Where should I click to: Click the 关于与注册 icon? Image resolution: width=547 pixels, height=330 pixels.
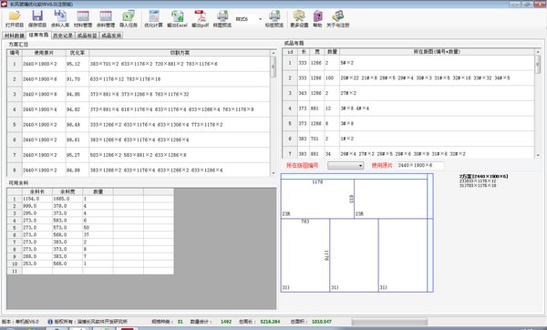[x=337, y=19]
